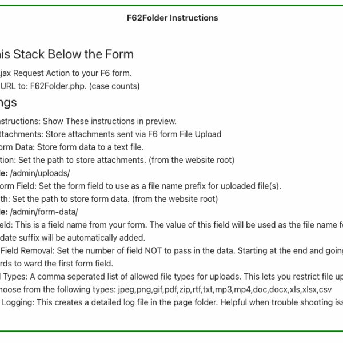Select the Field Removal description line
This screenshot has width=343, height=343.
(x=171, y=250)
